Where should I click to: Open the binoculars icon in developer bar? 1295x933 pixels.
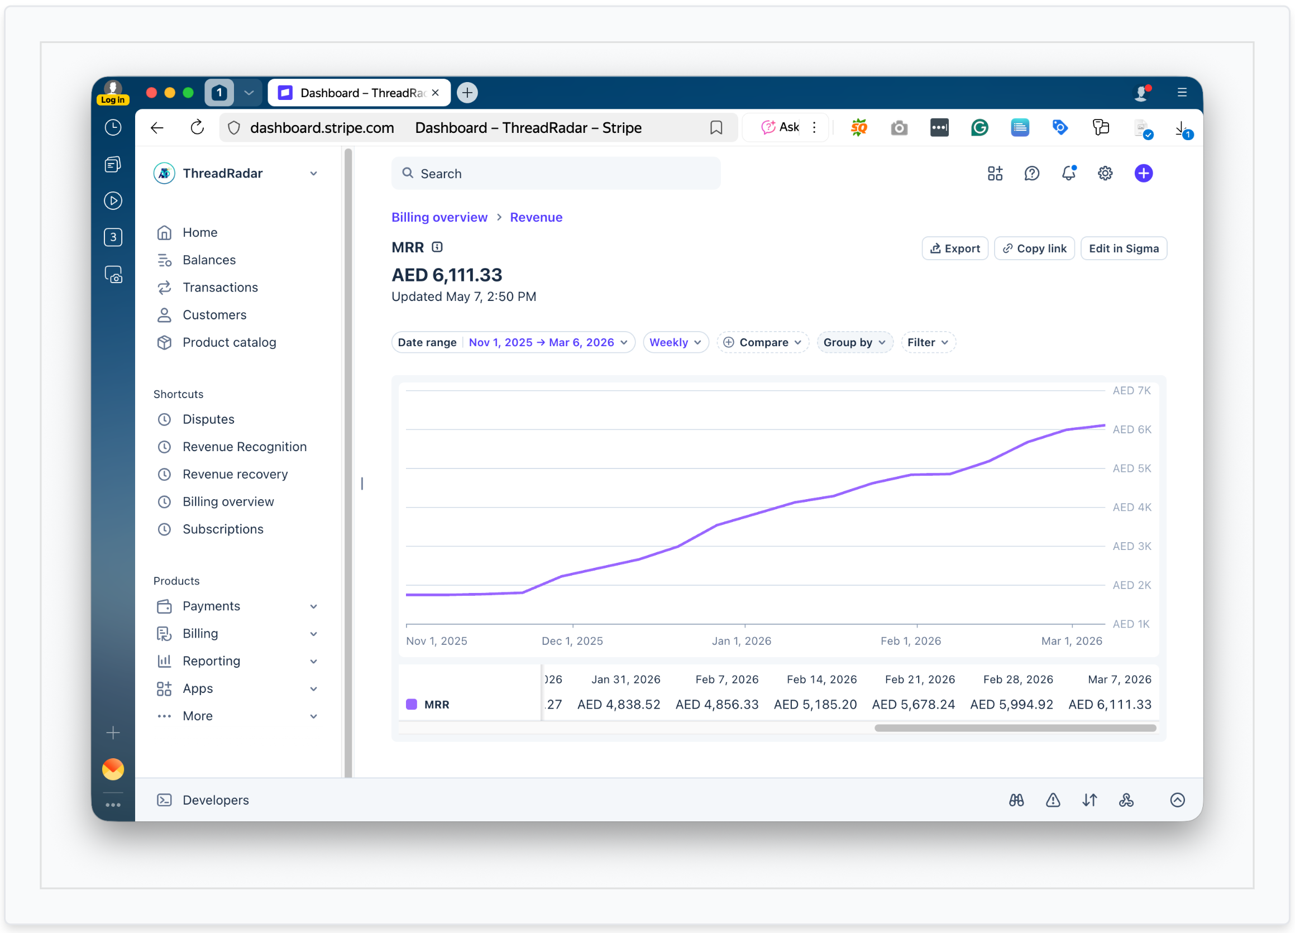click(1016, 800)
